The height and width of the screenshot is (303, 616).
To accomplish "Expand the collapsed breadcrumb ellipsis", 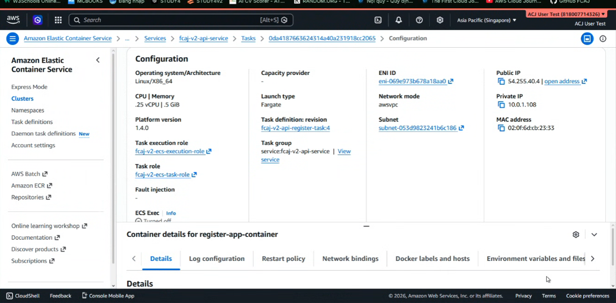I will [127, 38].
